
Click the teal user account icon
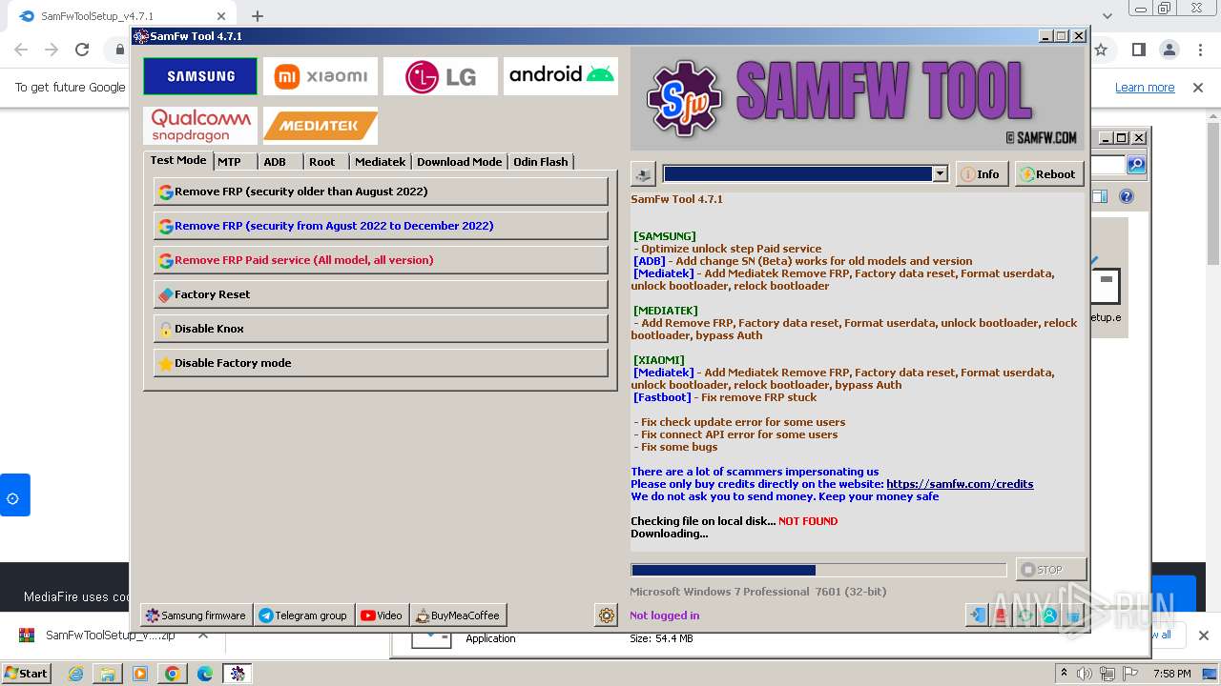point(1049,615)
